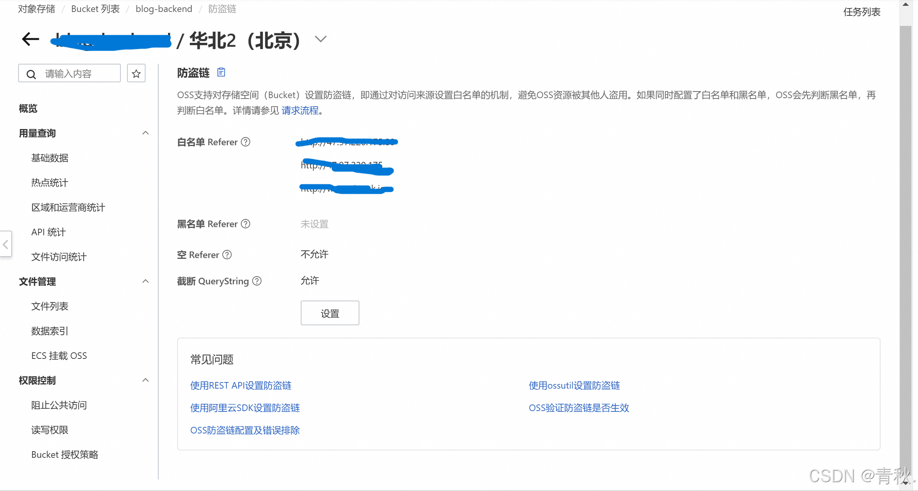Click help icon next to 黑名单 Referer
The height and width of the screenshot is (491, 918).
(246, 224)
